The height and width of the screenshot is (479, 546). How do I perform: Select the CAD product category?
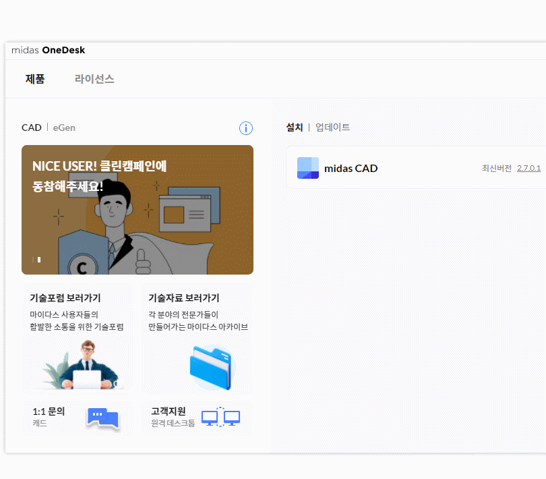(31, 128)
